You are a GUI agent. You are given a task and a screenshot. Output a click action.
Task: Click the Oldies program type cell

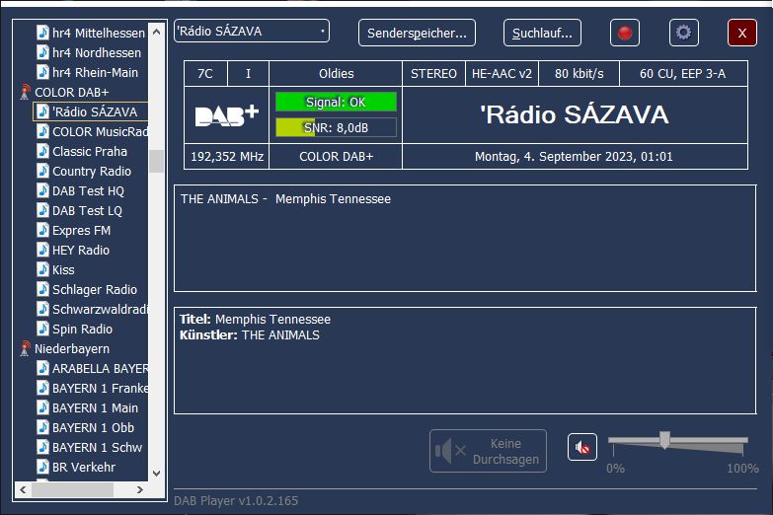pos(336,73)
